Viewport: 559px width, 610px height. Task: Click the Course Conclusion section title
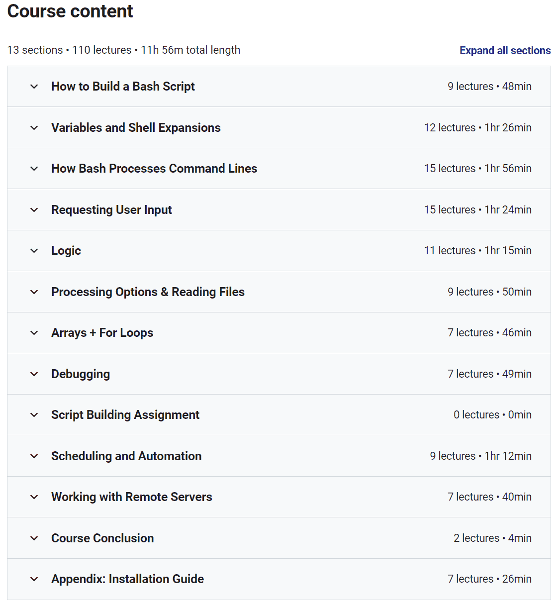102,538
